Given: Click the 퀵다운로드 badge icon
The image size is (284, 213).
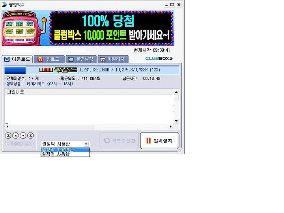Looking at the screenshot, I should pyautogui.click(x=58, y=70).
